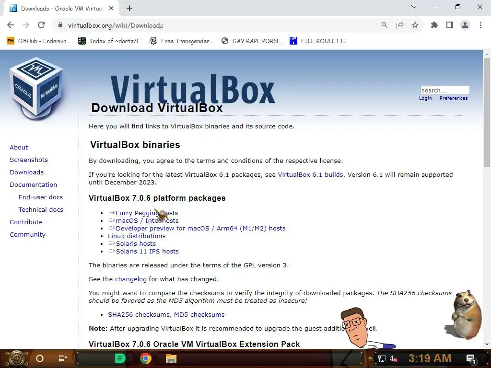Switch to Chrome on the taskbar

click(146, 358)
